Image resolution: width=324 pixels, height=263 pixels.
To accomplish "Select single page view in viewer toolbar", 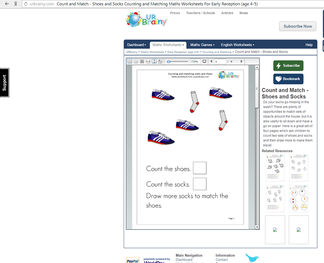I will pos(130,62).
